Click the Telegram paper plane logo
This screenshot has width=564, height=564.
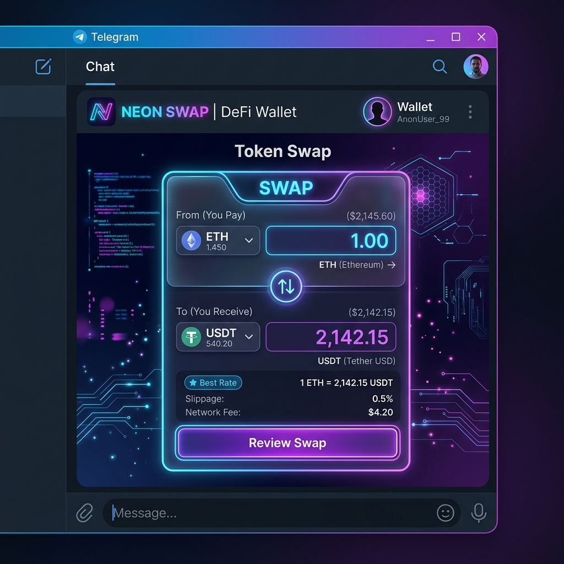click(x=80, y=37)
